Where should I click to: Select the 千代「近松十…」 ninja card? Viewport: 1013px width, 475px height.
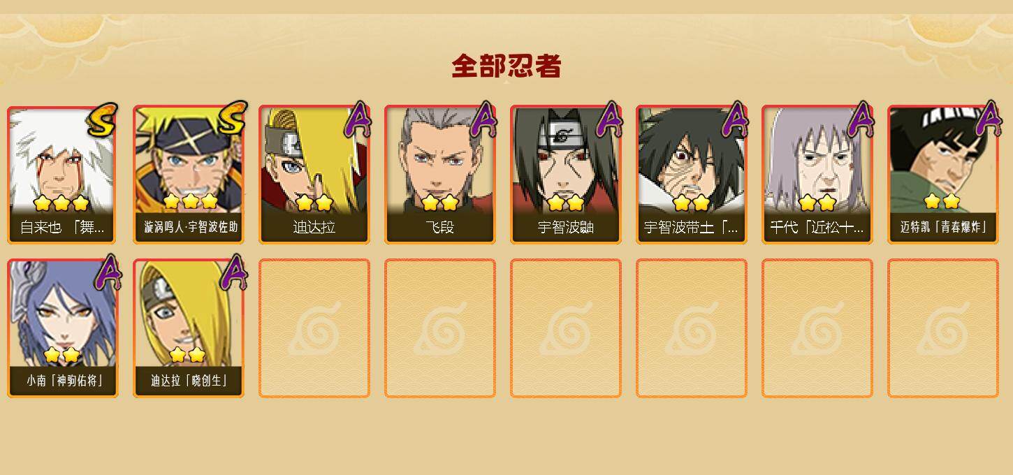point(817,175)
